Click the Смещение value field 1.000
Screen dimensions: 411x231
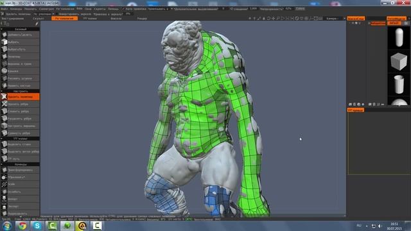point(253,8)
